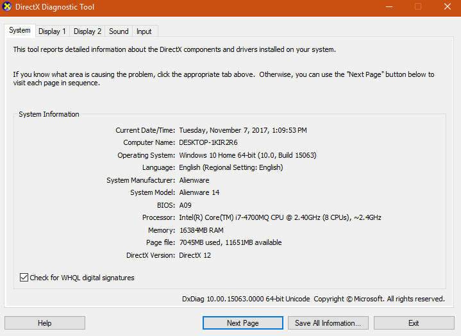This screenshot has height=336, width=461.
Task: Click the 16384MB RAM memory value
Action: pyautogui.click(x=201, y=230)
